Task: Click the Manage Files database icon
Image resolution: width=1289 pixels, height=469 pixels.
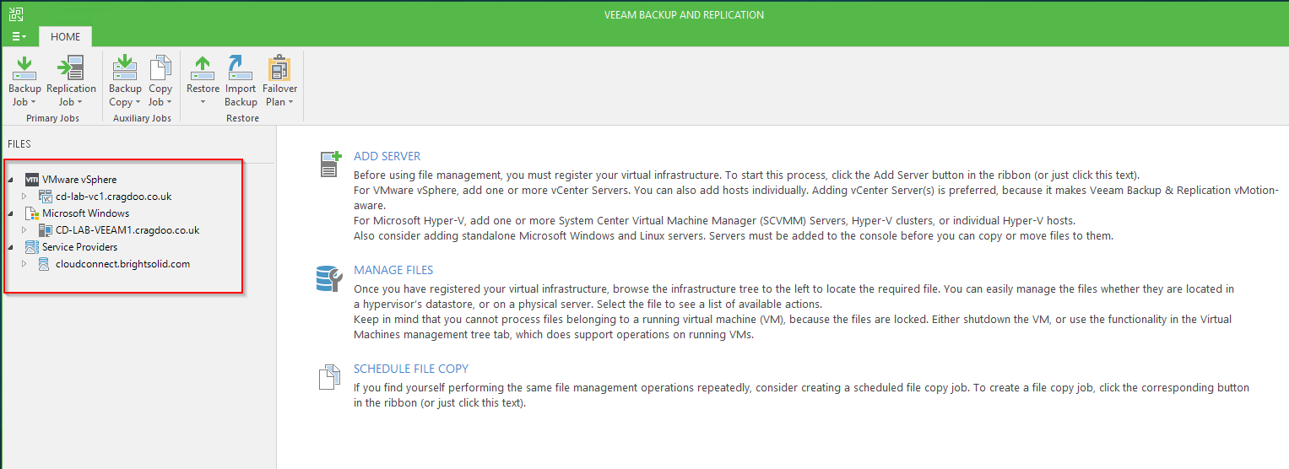Action: click(x=328, y=278)
